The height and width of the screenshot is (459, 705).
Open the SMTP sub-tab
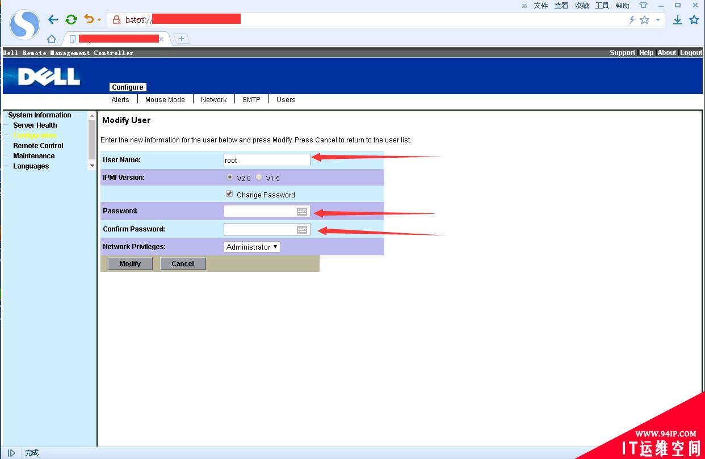click(x=251, y=100)
